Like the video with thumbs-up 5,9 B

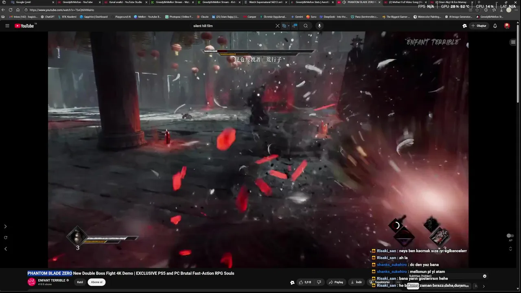click(x=305, y=282)
